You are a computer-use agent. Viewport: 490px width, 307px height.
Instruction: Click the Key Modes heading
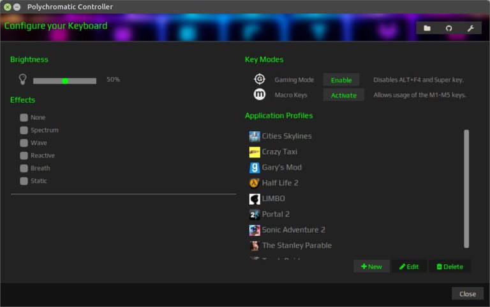click(x=264, y=60)
